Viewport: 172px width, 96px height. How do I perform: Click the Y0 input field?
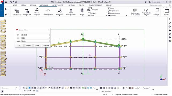pos(35,38)
